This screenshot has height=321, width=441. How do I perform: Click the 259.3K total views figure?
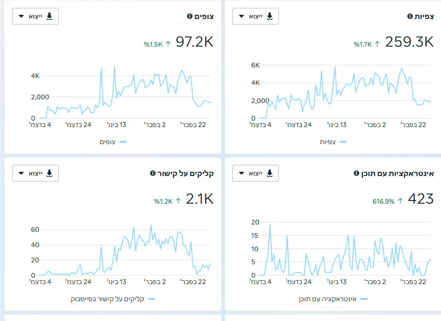[x=409, y=42]
